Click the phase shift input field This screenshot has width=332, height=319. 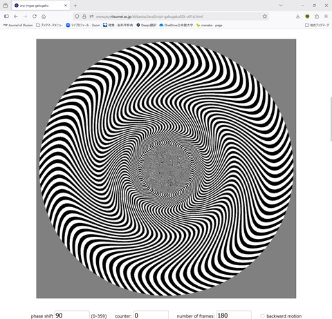pyautogui.click(x=72, y=315)
